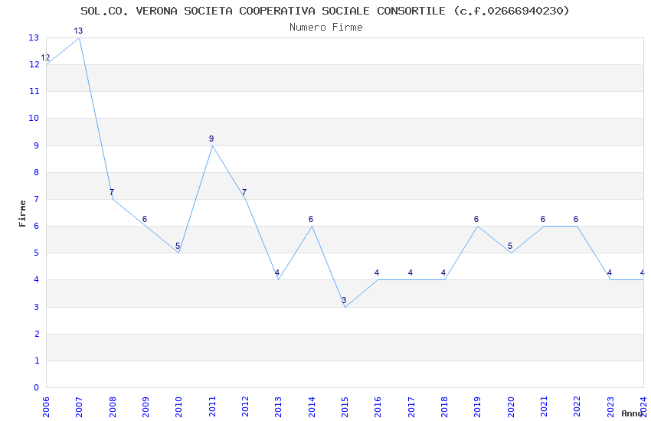Click the 2022 year label on x-axis
Viewport: 651px width, 421px height.
click(577, 406)
